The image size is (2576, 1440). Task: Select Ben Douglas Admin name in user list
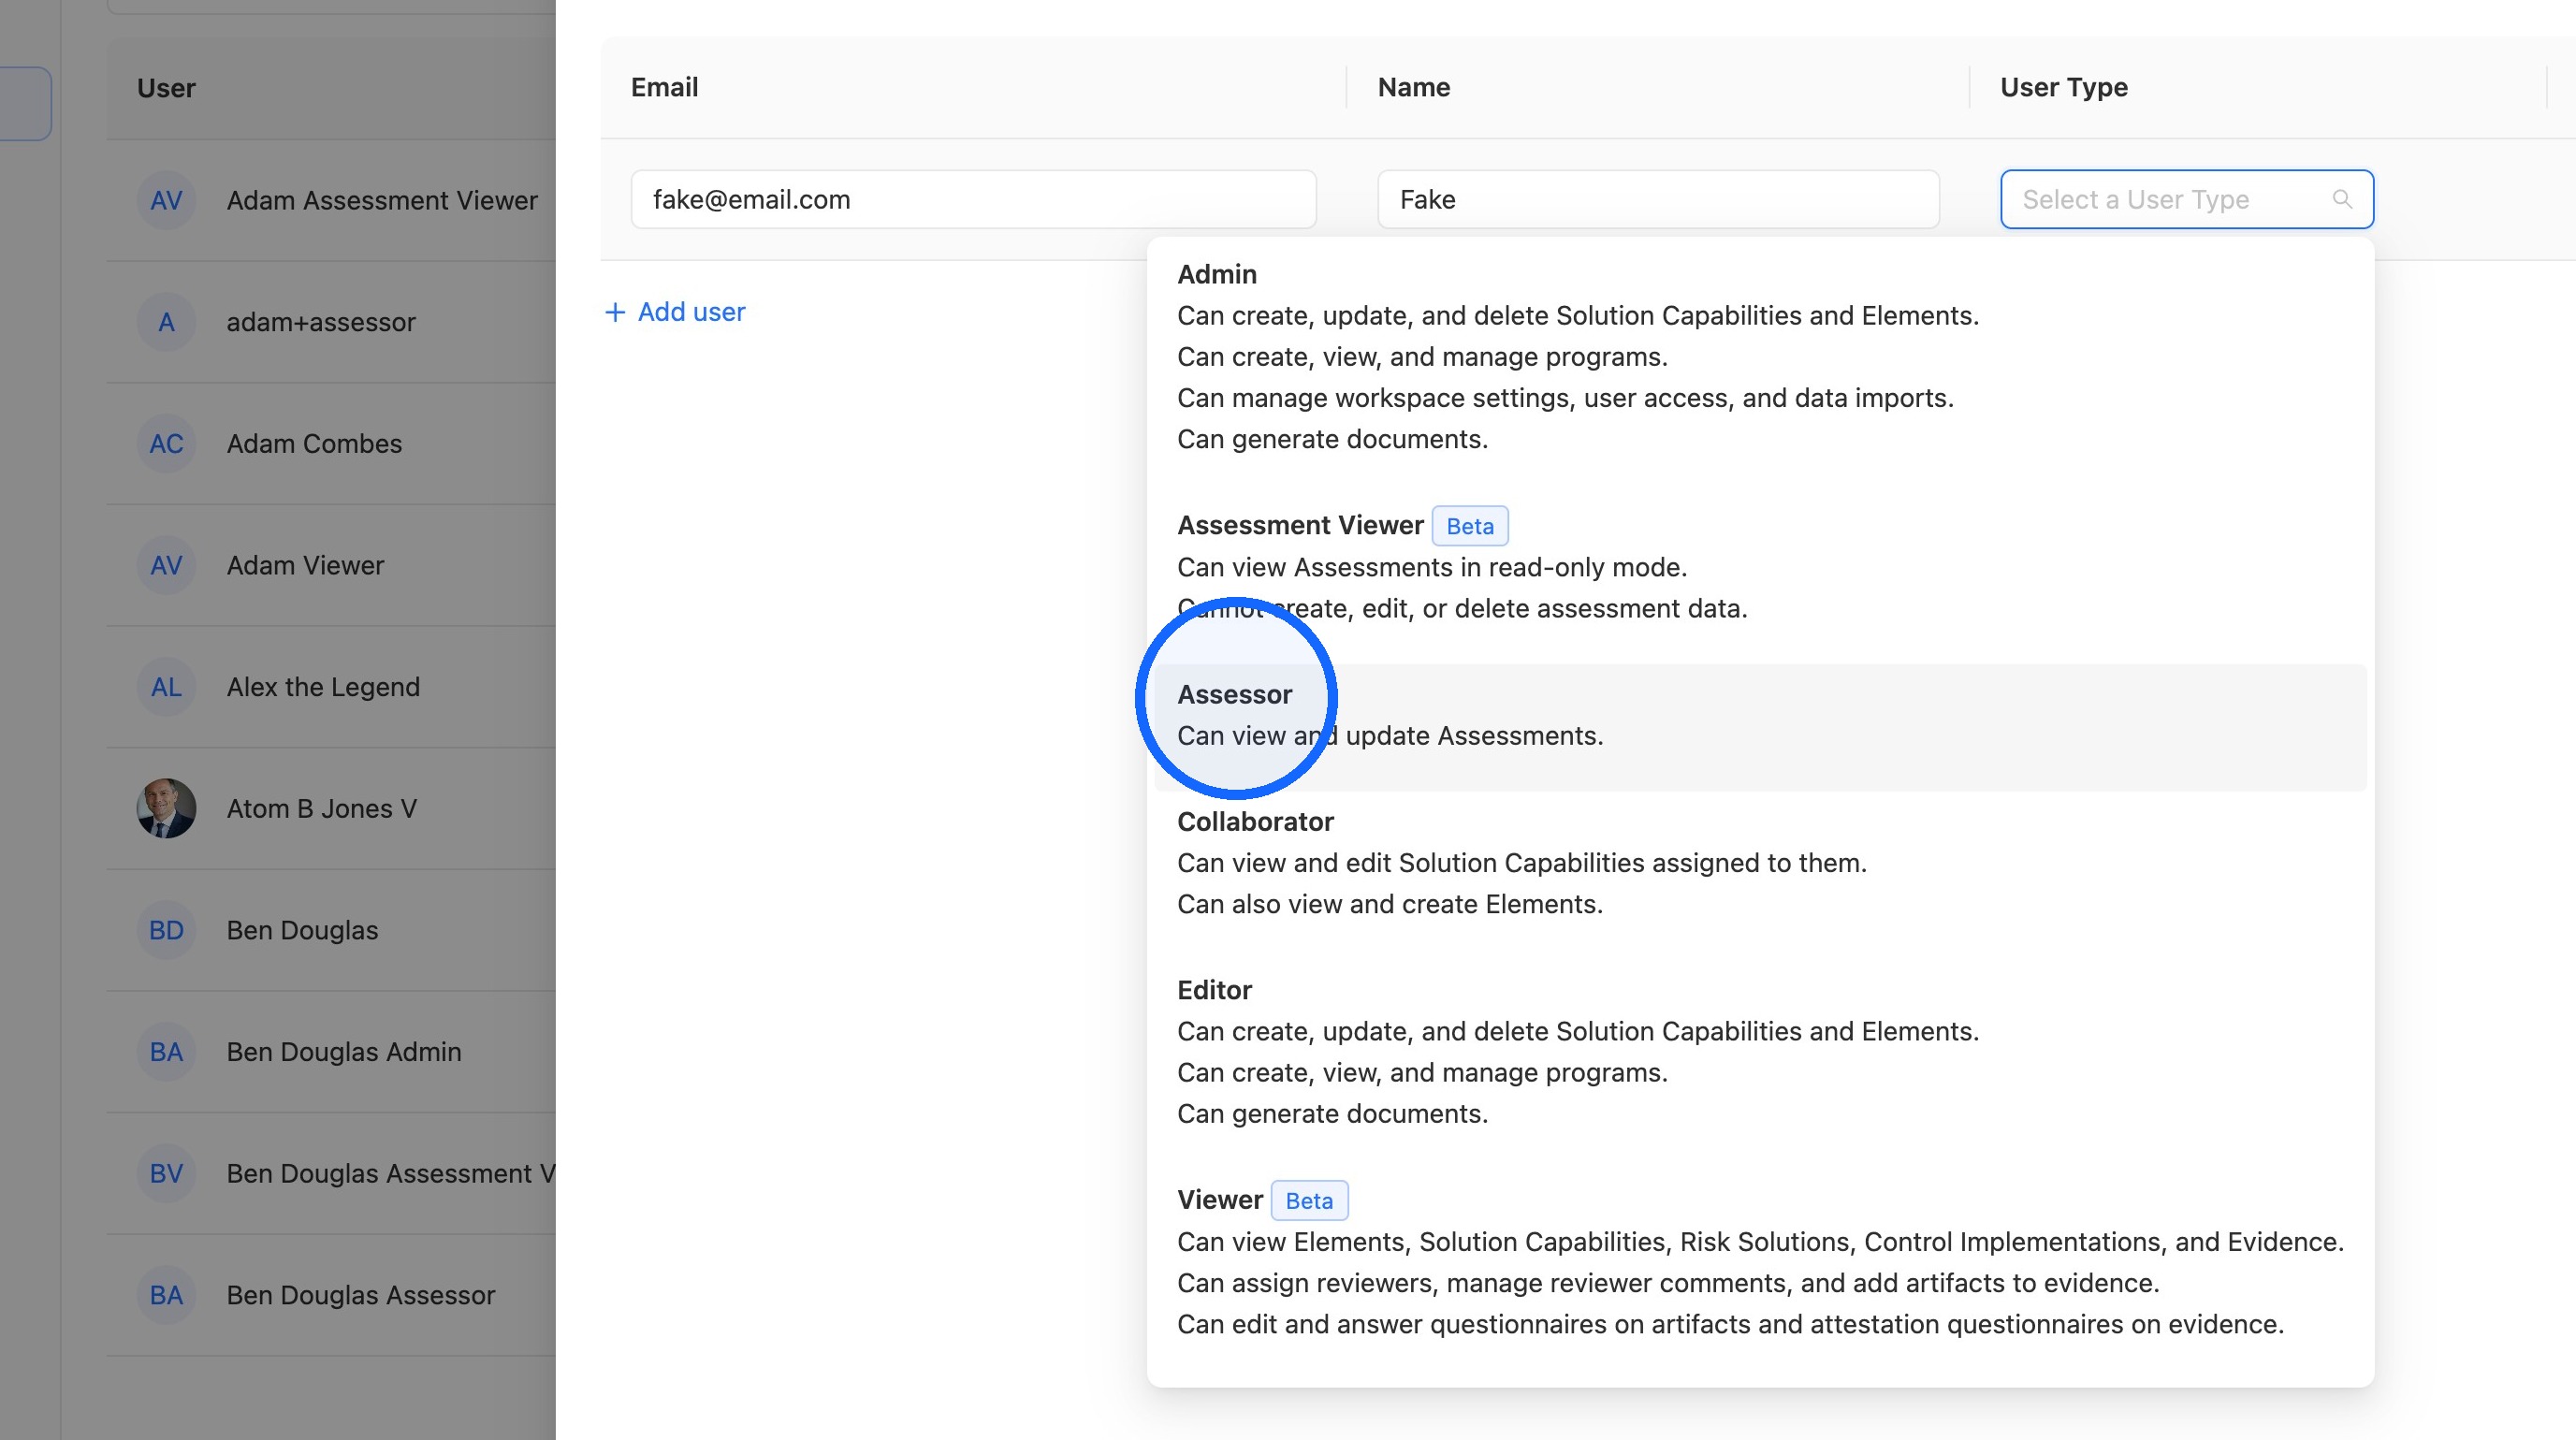coord(344,1052)
